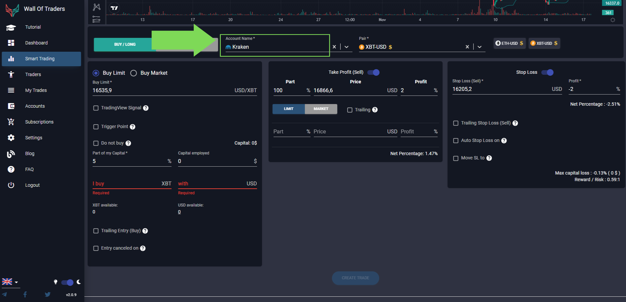The width and height of the screenshot is (626, 302).
Task: Check the Trailing Stop Loss (Sell) option
Action: (x=456, y=123)
